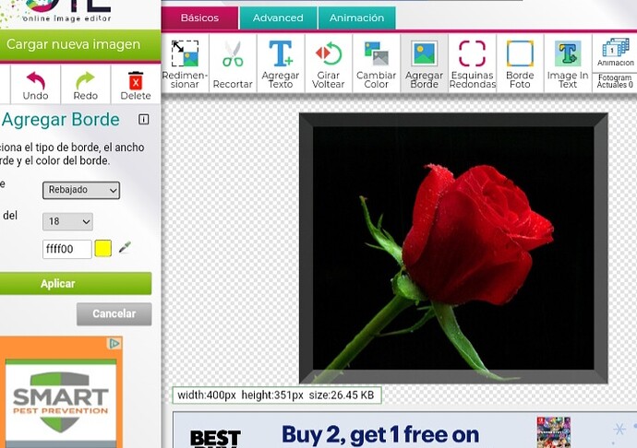
Task: Expand the Rebajado border type dropdown
Action: (x=81, y=190)
